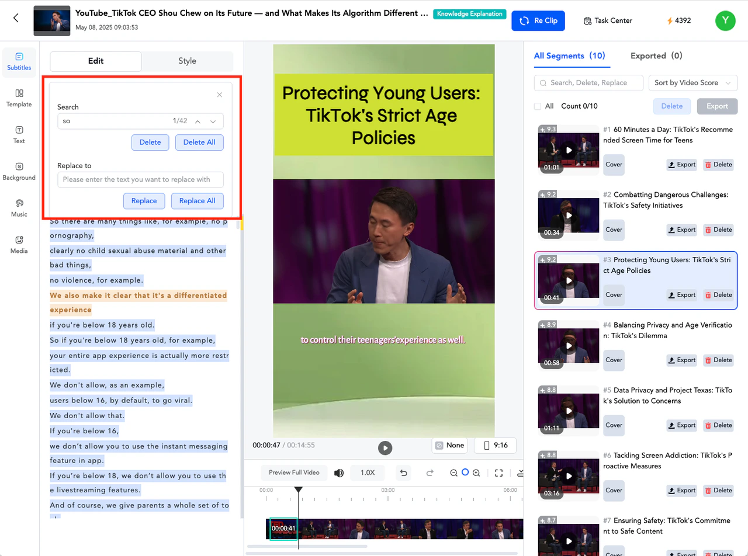Click the Knowledge Explanation tag
748x556 pixels.
pos(470,14)
